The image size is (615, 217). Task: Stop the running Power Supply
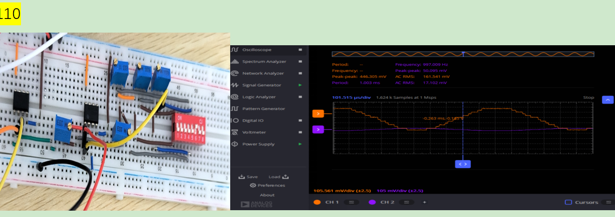point(300,144)
